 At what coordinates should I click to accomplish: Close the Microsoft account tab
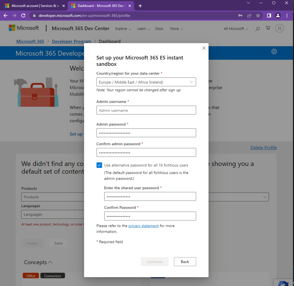point(63,6)
